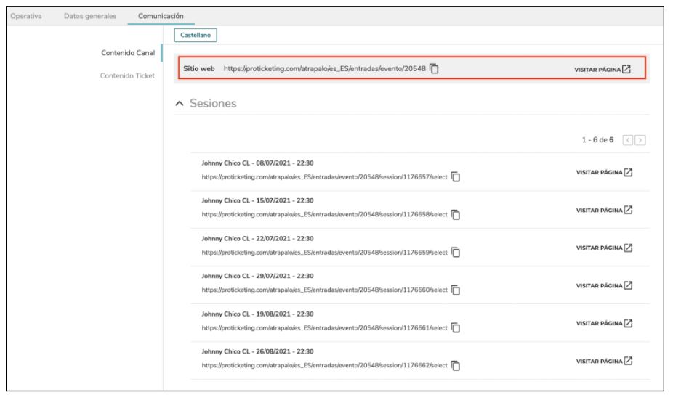Open the Datos generales tab
The height and width of the screenshot is (400, 673).
90,16
